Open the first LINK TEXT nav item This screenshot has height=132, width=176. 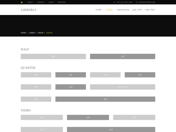137,10
